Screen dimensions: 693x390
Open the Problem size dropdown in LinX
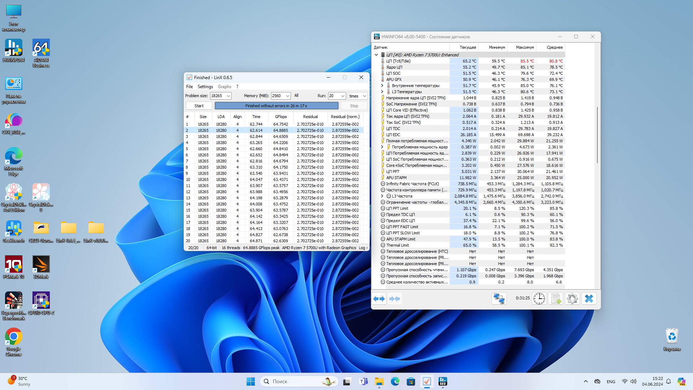[x=228, y=96]
